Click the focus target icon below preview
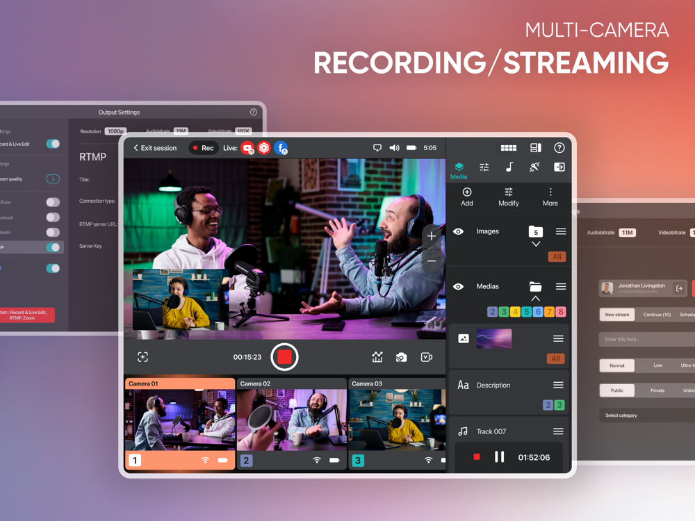The image size is (695, 521). [142, 357]
